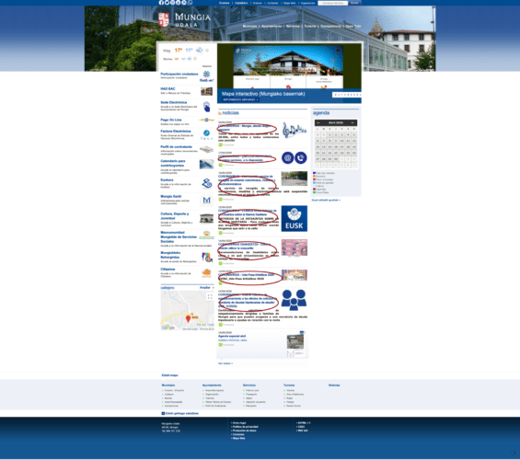Expand the callejero map via Ampliar
The width and height of the screenshot is (520, 460).
click(204, 287)
